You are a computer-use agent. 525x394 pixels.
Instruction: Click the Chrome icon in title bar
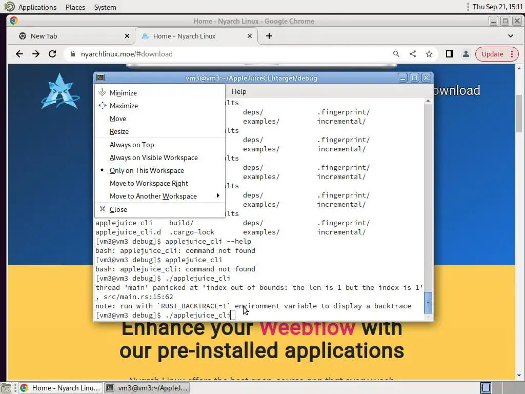point(14,21)
